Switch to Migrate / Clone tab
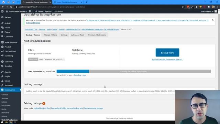The width and height of the screenshot is (220, 124). coord(51,35)
